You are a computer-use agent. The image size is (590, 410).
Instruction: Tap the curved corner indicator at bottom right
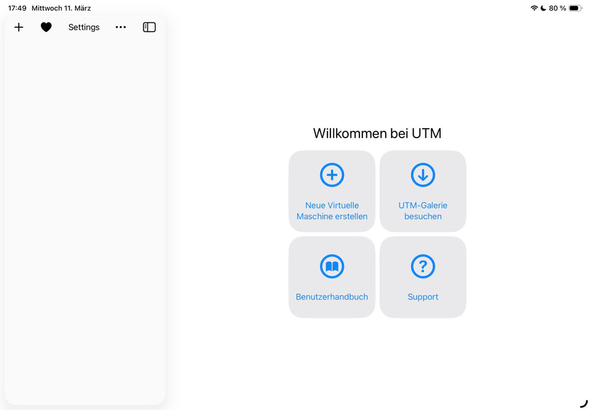584,404
